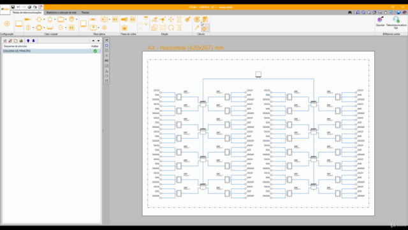The height and width of the screenshot is (230, 408).
Task: Move schematic up with blue up arrow
Action: [x=28, y=41]
